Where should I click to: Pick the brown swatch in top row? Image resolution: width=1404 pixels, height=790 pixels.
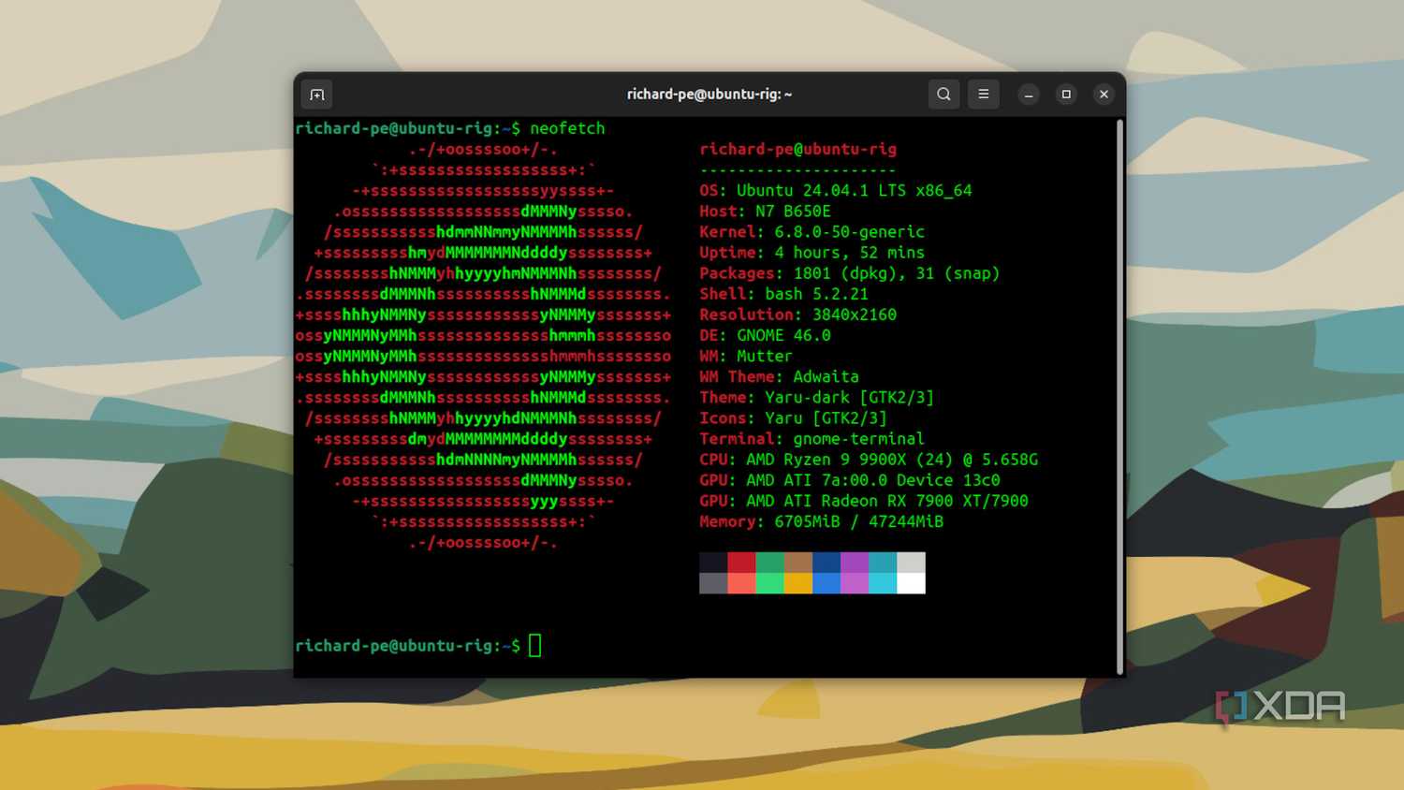pyautogui.click(x=798, y=563)
